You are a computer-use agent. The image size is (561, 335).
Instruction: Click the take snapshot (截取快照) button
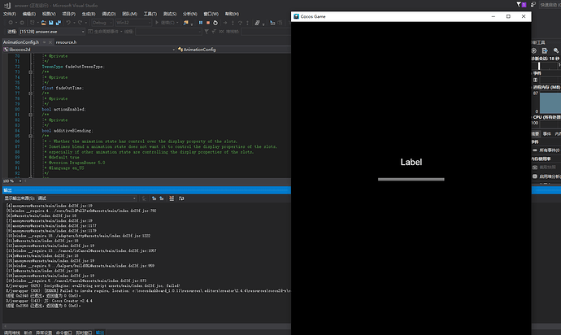tap(545, 167)
